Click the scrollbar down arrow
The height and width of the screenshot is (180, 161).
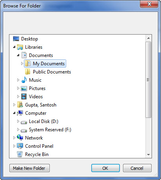coord(148,155)
